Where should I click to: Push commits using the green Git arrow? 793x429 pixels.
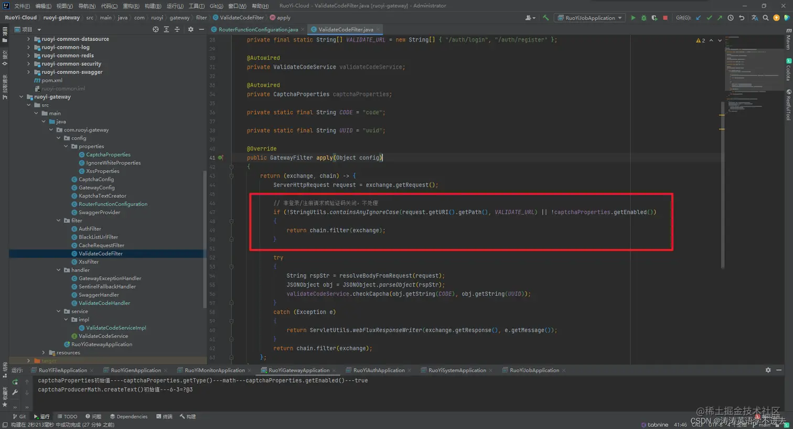click(x=720, y=18)
